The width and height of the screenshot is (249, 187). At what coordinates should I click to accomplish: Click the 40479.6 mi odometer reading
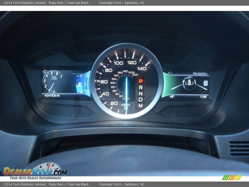pos(52,96)
